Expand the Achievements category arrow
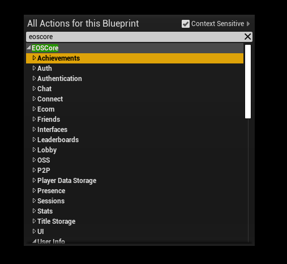This screenshot has width=287, height=264. pos(34,58)
